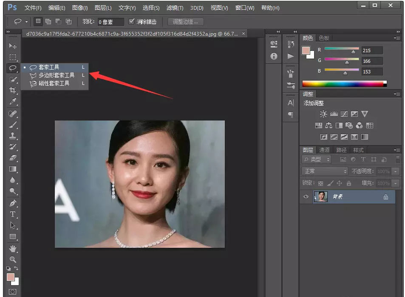Click the 调整边缘 button
This screenshot has width=405, height=297.
[185, 21]
